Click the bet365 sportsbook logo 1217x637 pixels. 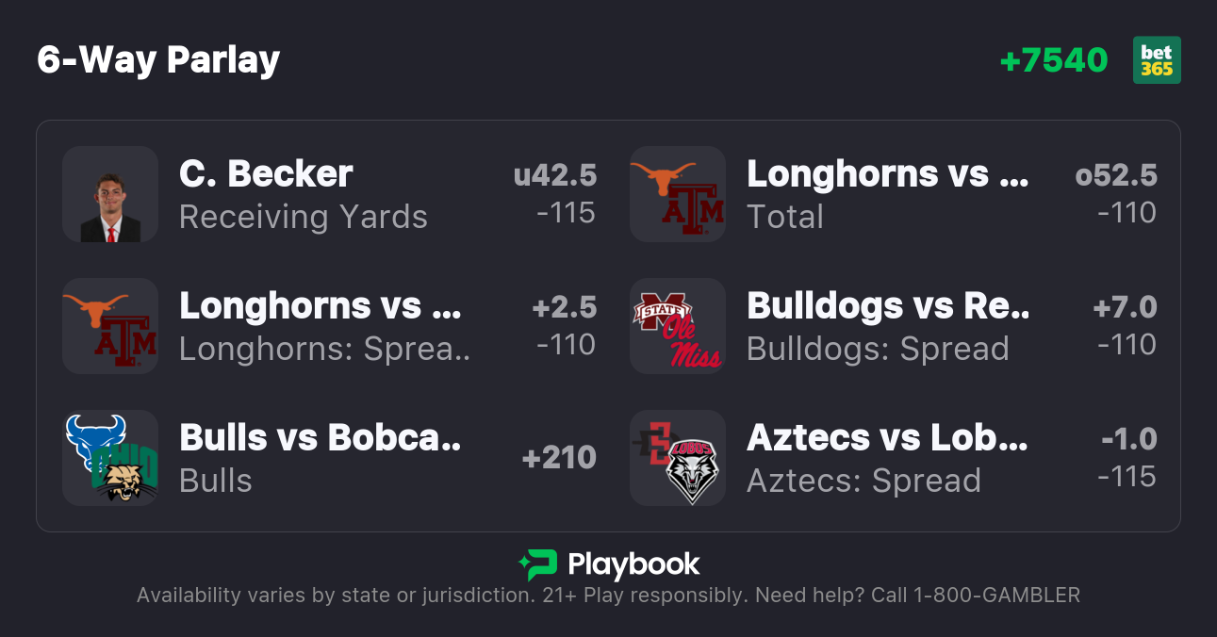1157,60
